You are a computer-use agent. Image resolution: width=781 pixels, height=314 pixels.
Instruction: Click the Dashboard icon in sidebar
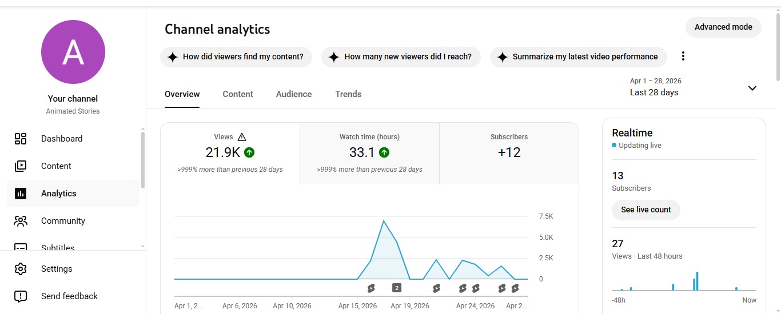tap(21, 139)
